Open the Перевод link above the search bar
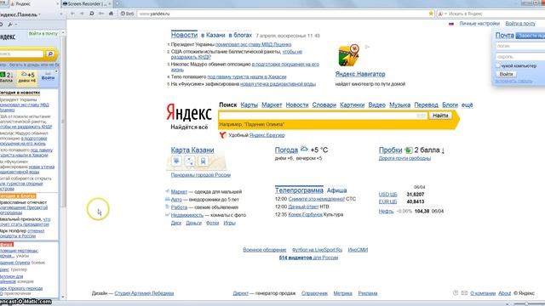 [x=426, y=105]
